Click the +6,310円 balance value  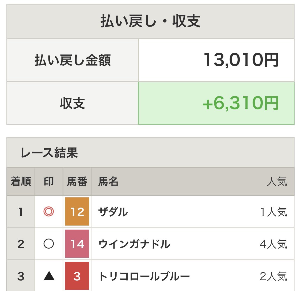pyautogui.click(x=241, y=103)
